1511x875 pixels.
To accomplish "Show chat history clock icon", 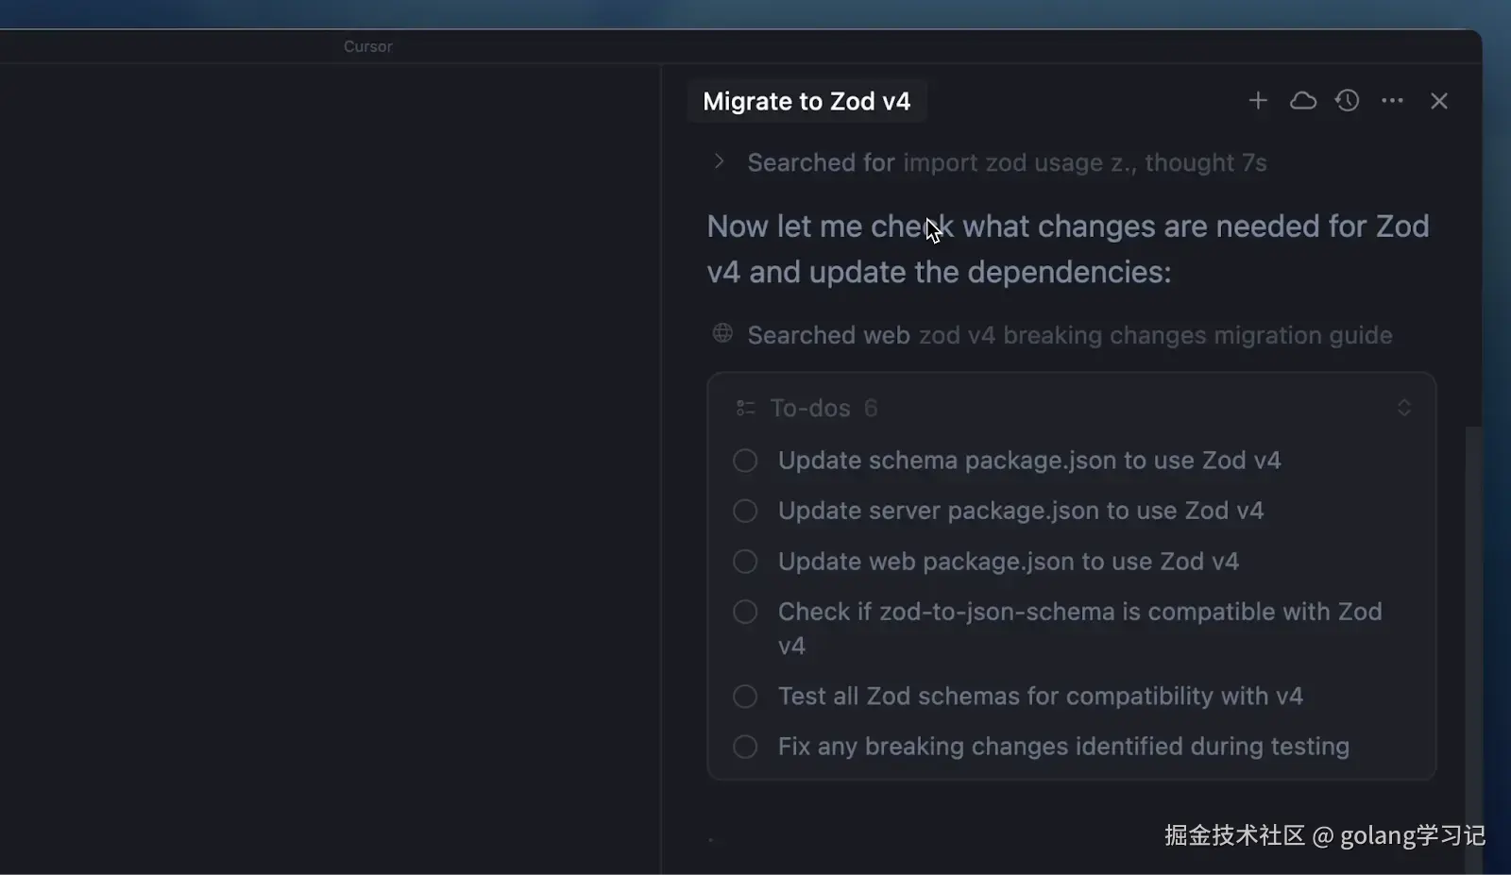I will 1347,101.
